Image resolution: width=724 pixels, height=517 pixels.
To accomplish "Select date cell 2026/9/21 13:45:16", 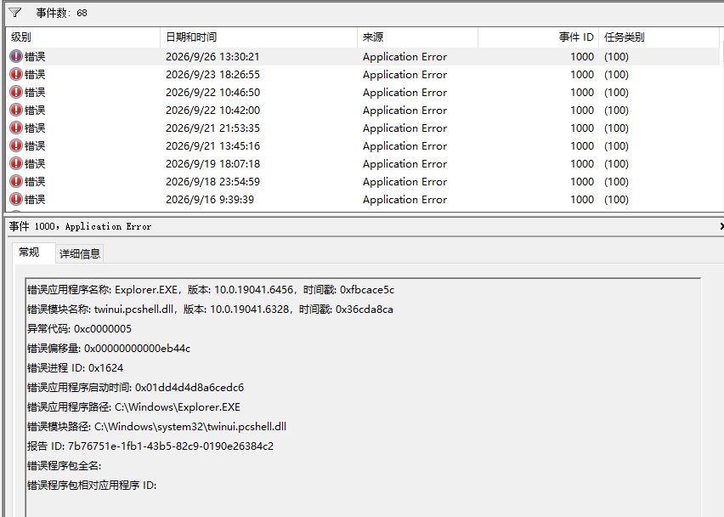I will click(x=212, y=146).
